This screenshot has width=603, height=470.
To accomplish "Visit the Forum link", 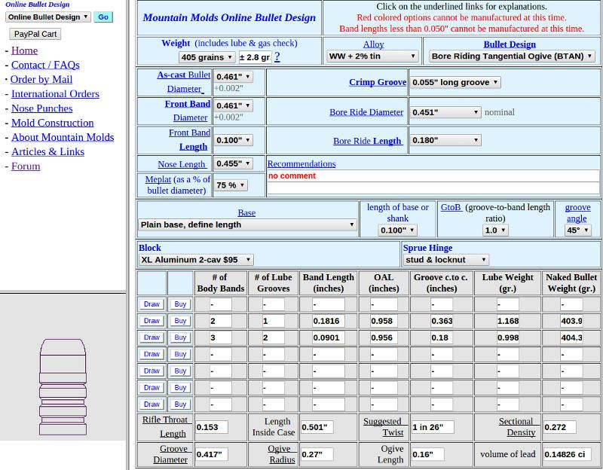I will click(26, 166).
